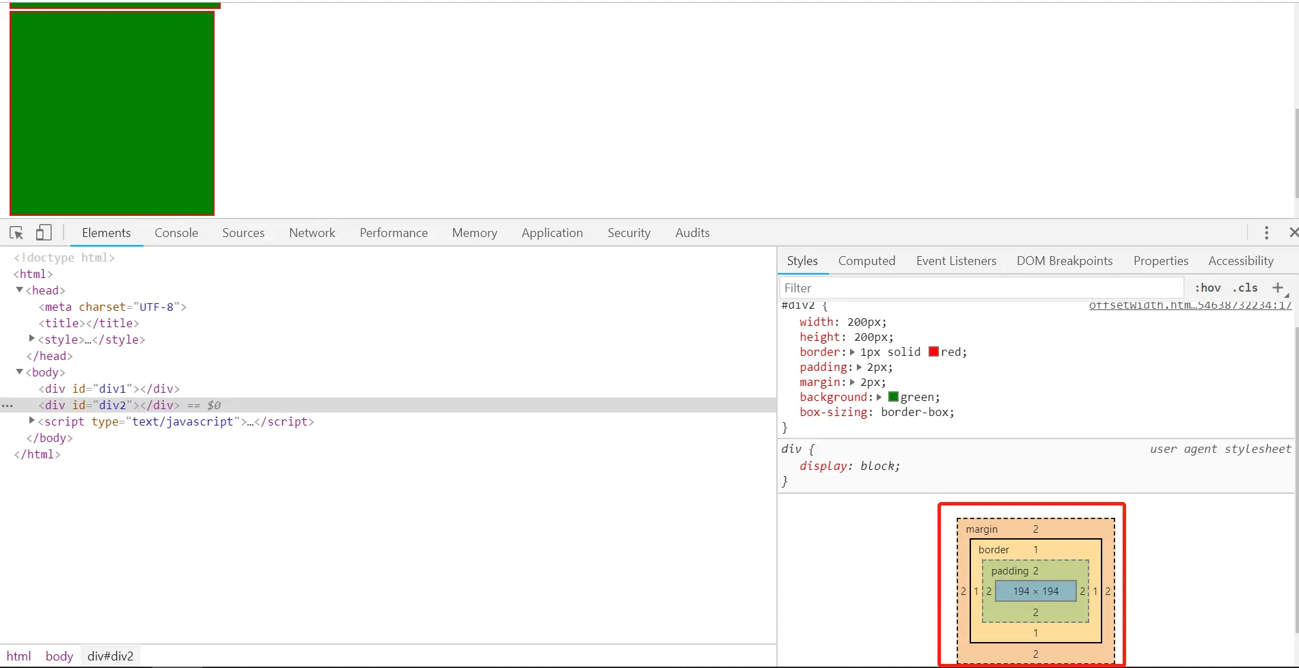Open the row actions ellipsis beside div2
Image resolution: width=1299 pixels, height=668 pixels.
point(8,406)
